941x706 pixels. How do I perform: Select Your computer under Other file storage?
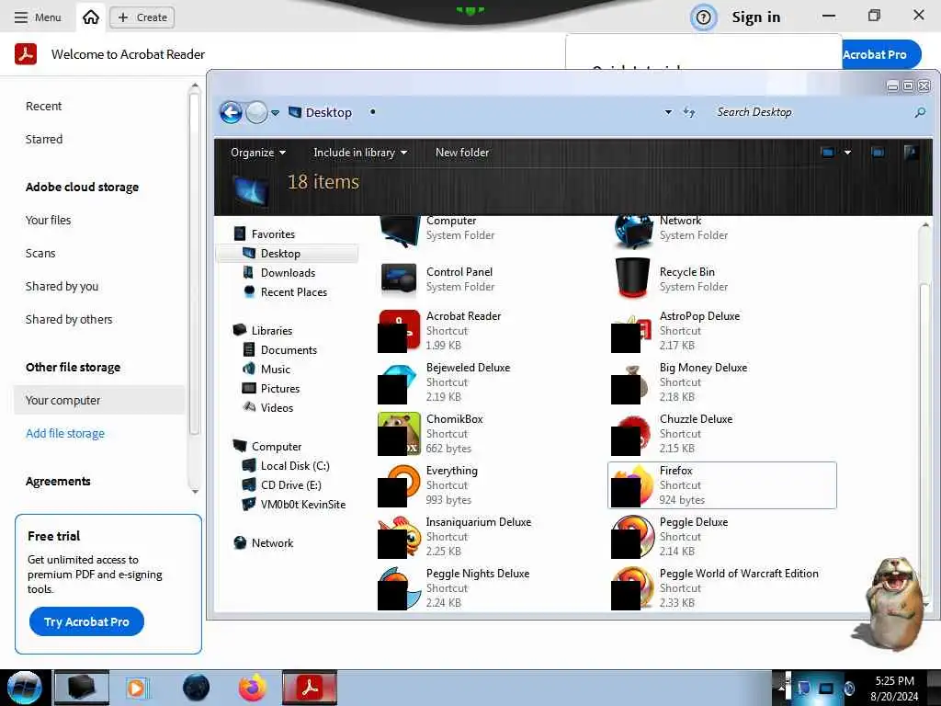(x=99, y=401)
